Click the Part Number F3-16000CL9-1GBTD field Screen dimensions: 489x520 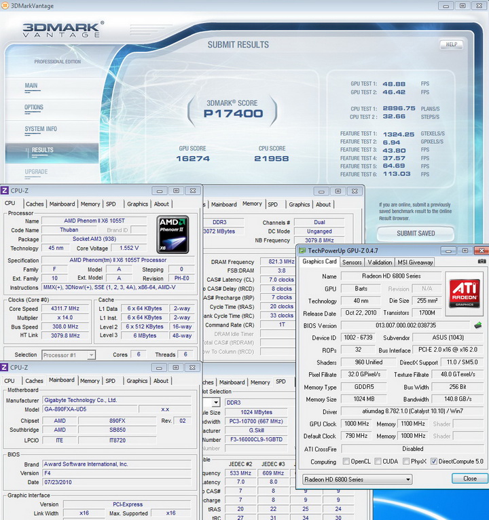(x=256, y=439)
